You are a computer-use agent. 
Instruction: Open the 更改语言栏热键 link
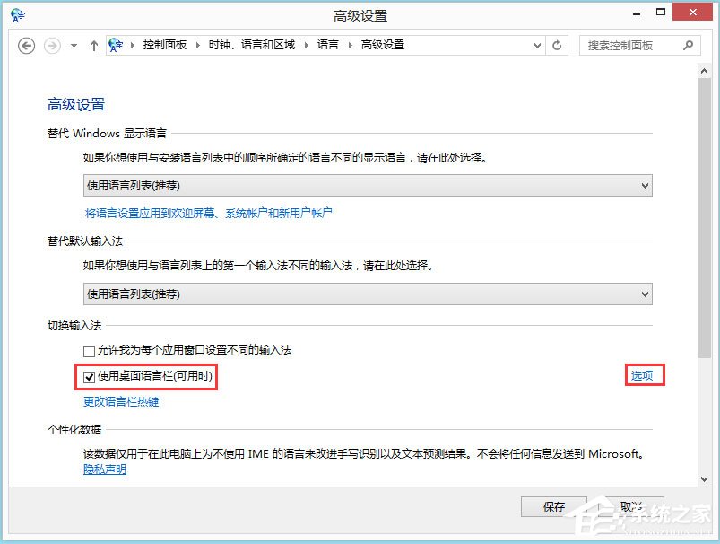coord(120,402)
